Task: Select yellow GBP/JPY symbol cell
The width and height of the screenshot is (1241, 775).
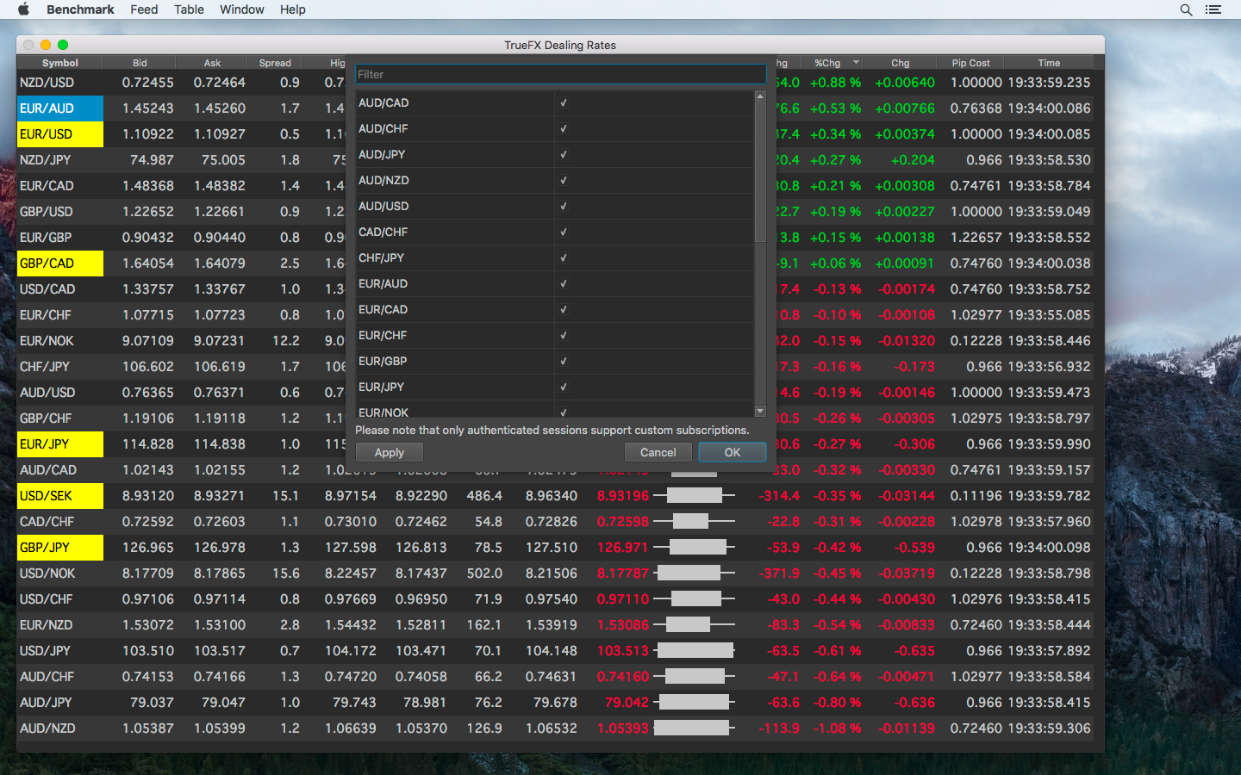Action: pos(60,548)
